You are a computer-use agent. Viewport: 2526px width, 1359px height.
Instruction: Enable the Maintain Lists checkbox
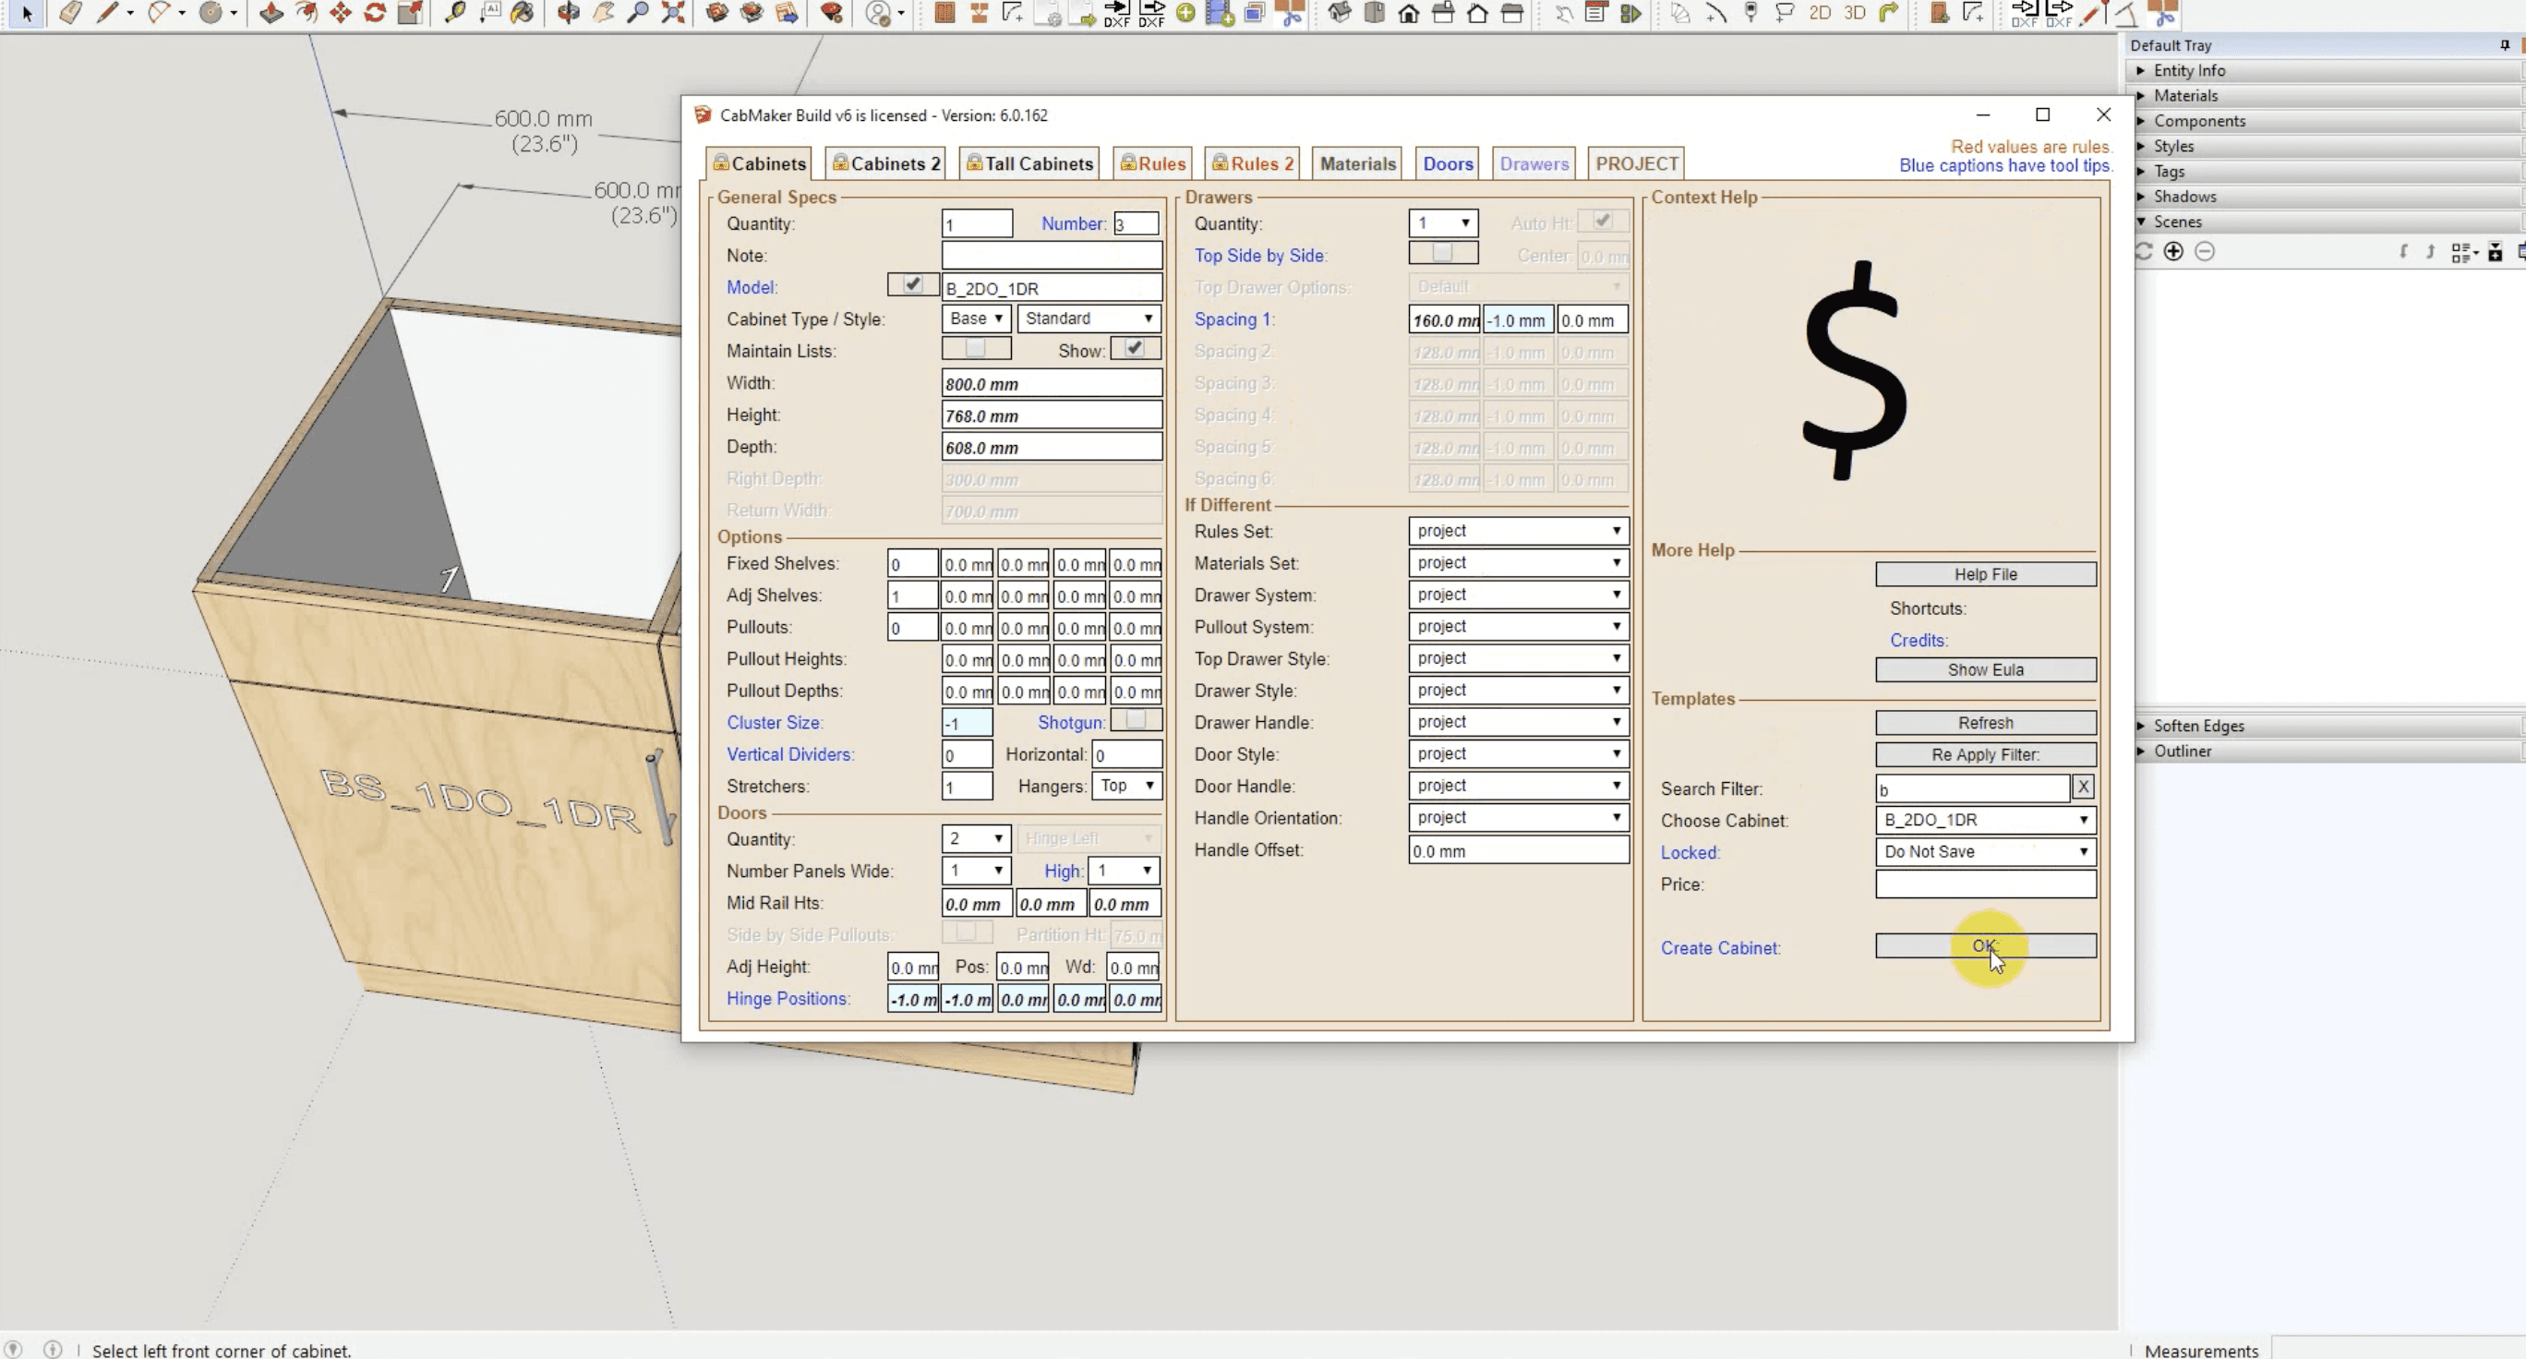pos(975,348)
